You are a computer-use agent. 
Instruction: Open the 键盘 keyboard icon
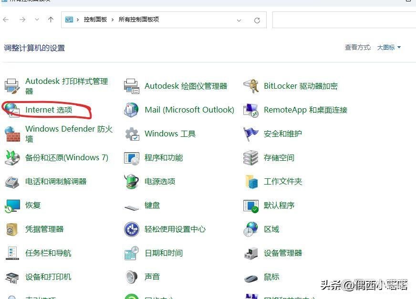tap(132, 208)
